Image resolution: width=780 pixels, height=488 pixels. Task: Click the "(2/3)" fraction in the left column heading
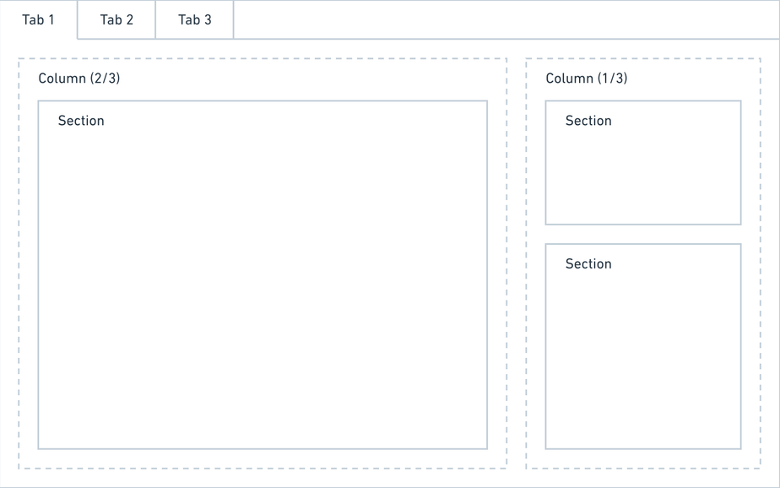pyautogui.click(x=106, y=79)
